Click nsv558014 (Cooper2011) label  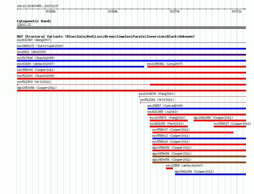coord(171,142)
